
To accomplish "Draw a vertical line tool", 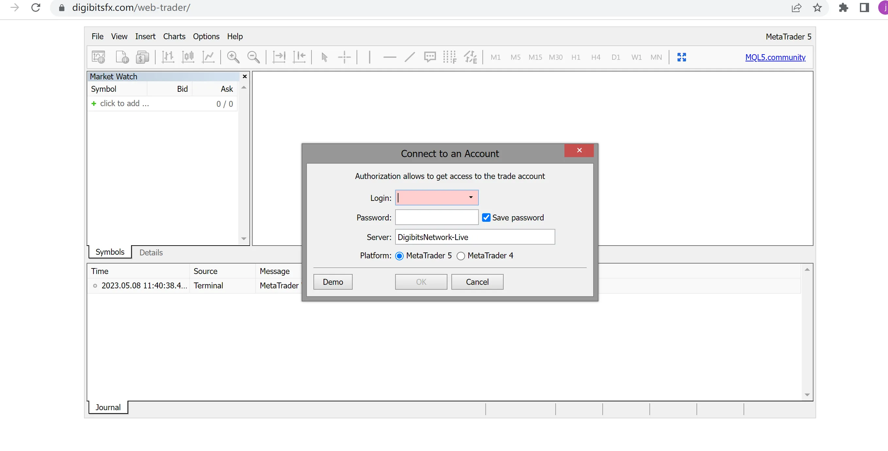I will [x=370, y=57].
